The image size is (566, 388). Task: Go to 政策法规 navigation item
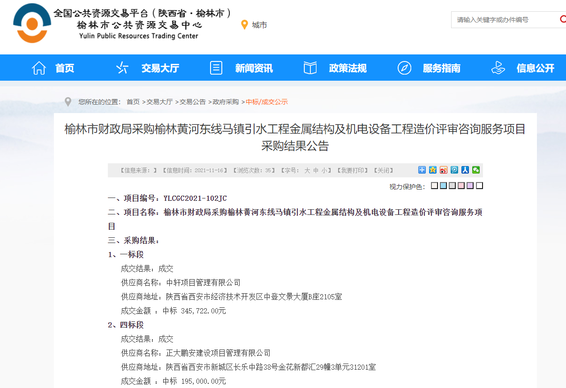coord(335,68)
